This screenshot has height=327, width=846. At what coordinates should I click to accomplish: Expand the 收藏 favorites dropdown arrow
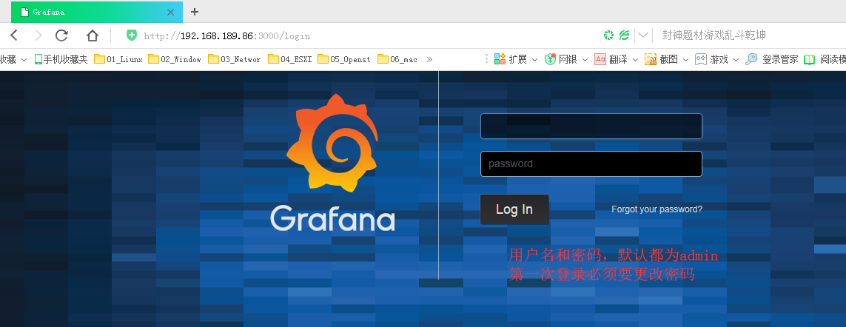[24, 60]
